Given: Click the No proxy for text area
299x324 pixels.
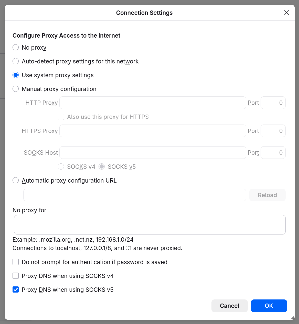Looking at the screenshot, I should click(x=150, y=225).
